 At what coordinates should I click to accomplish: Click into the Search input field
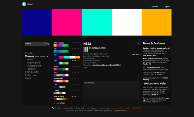(x=35, y=44)
